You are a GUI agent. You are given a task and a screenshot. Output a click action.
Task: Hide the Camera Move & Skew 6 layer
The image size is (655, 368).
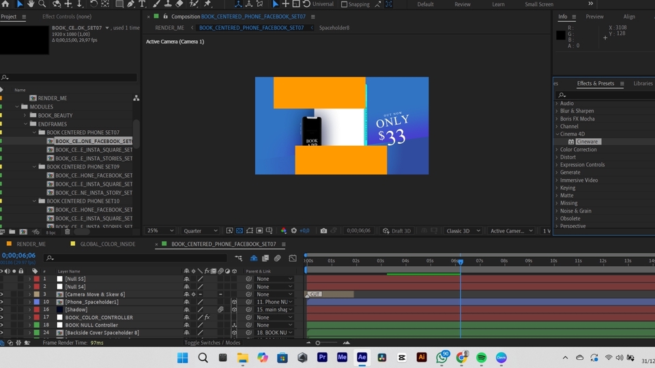coord(1,294)
